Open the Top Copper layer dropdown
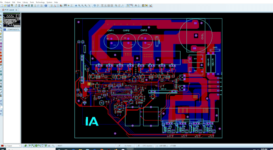Viewport: 273px width, 150px height. coord(11,146)
